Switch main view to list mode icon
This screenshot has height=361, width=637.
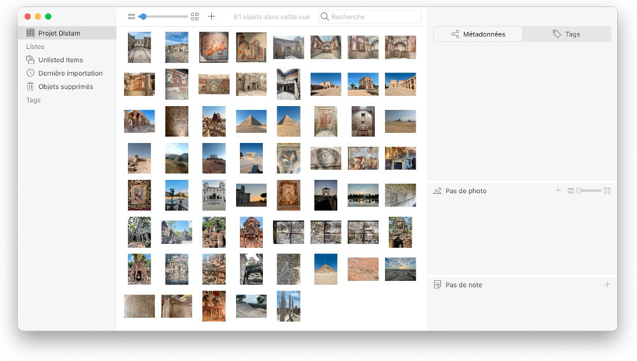pyautogui.click(x=131, y=17)
